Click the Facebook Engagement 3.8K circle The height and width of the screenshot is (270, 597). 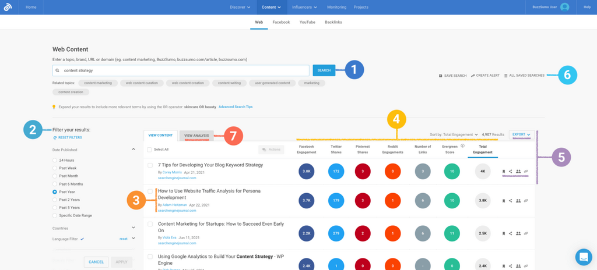(307, 172)
